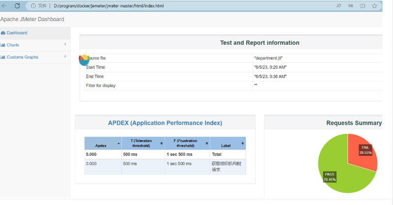
Task: Click the Charts bar-chart icon
Action: 3,45
